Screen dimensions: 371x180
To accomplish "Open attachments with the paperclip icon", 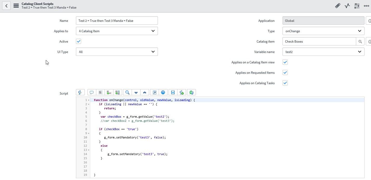I will tap(338, 6).
